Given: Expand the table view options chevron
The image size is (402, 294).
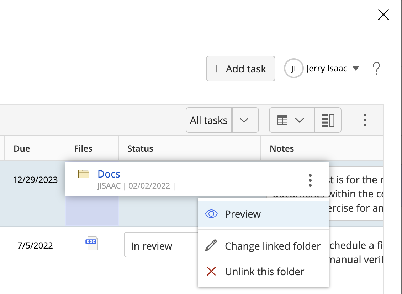Looking at the screenshot, I should [300, 120].
